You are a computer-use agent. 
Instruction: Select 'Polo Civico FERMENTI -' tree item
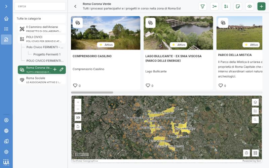pos(45,47)
